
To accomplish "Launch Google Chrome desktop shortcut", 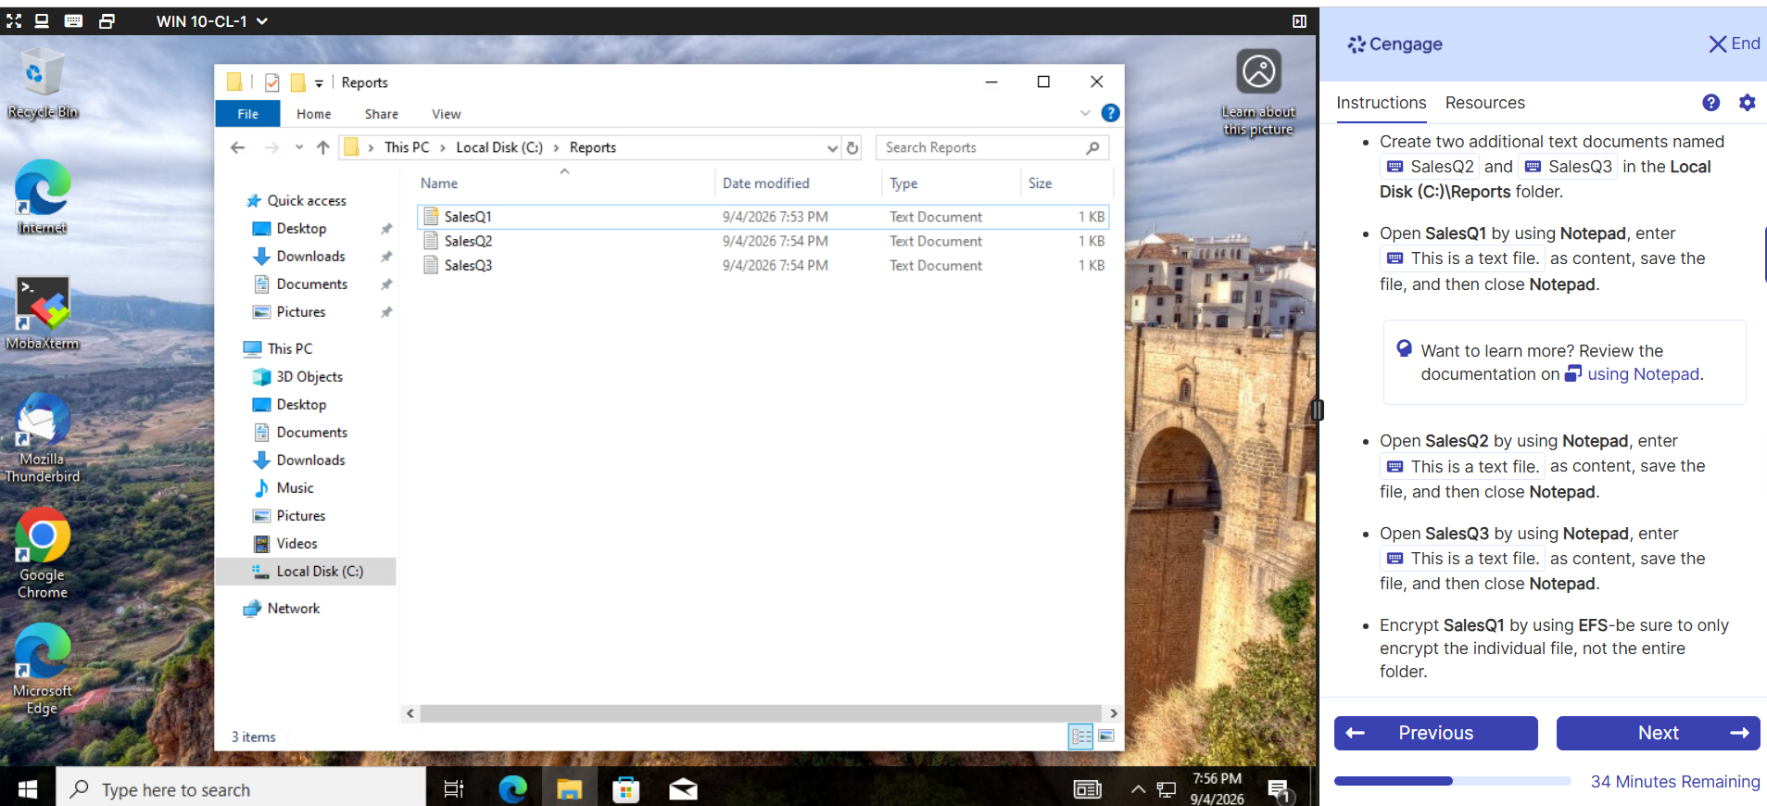I will coord(42,553).
